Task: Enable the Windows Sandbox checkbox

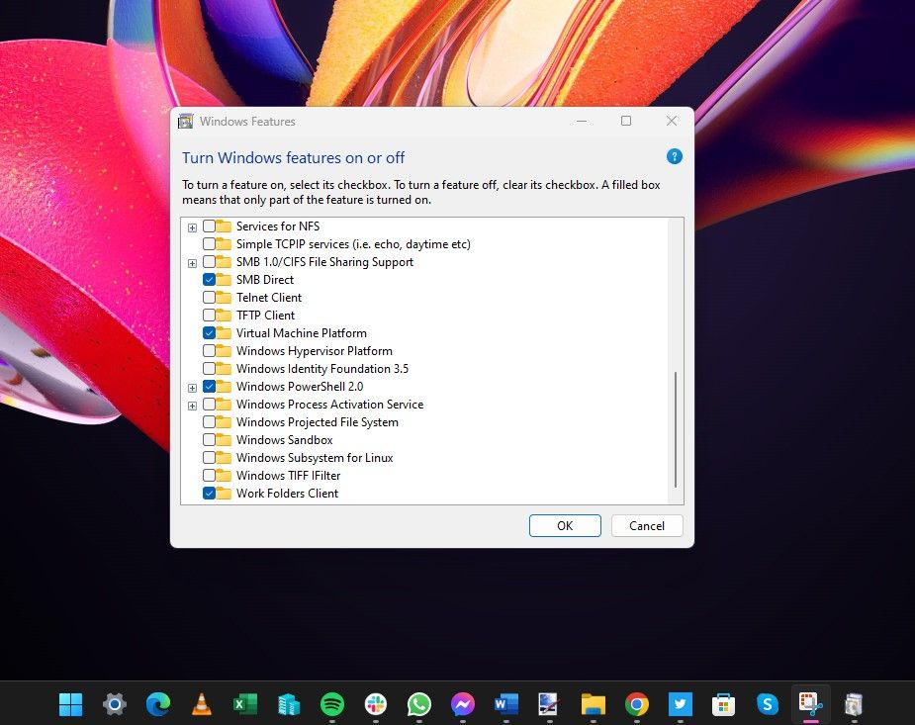Action: (x=209, y=439)
